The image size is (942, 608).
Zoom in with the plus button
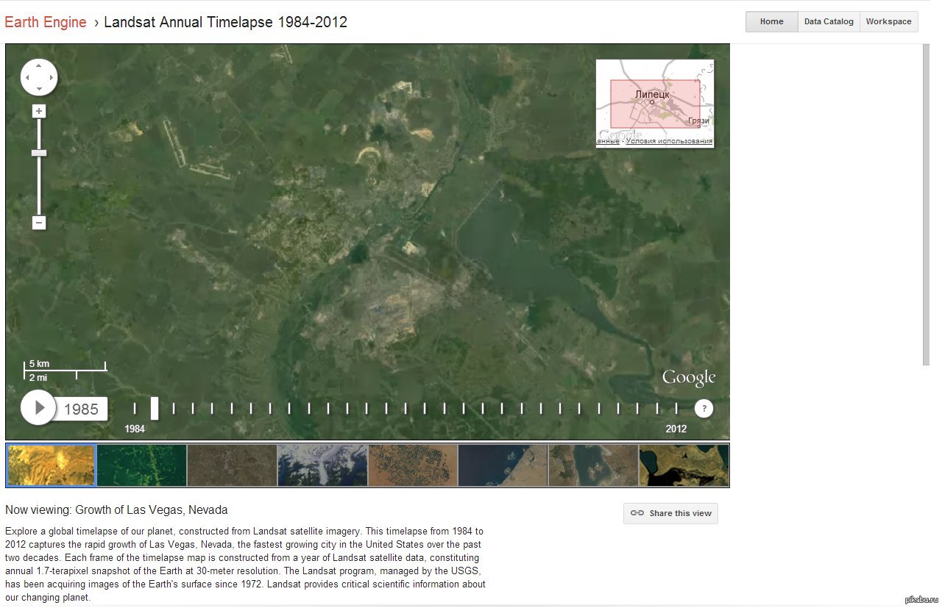click(x=39, y=111)
